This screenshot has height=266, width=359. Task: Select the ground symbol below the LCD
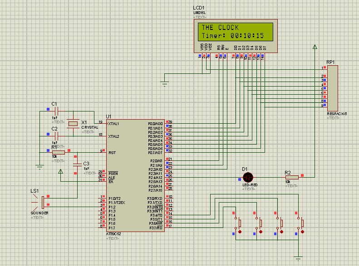pos(164,84)
